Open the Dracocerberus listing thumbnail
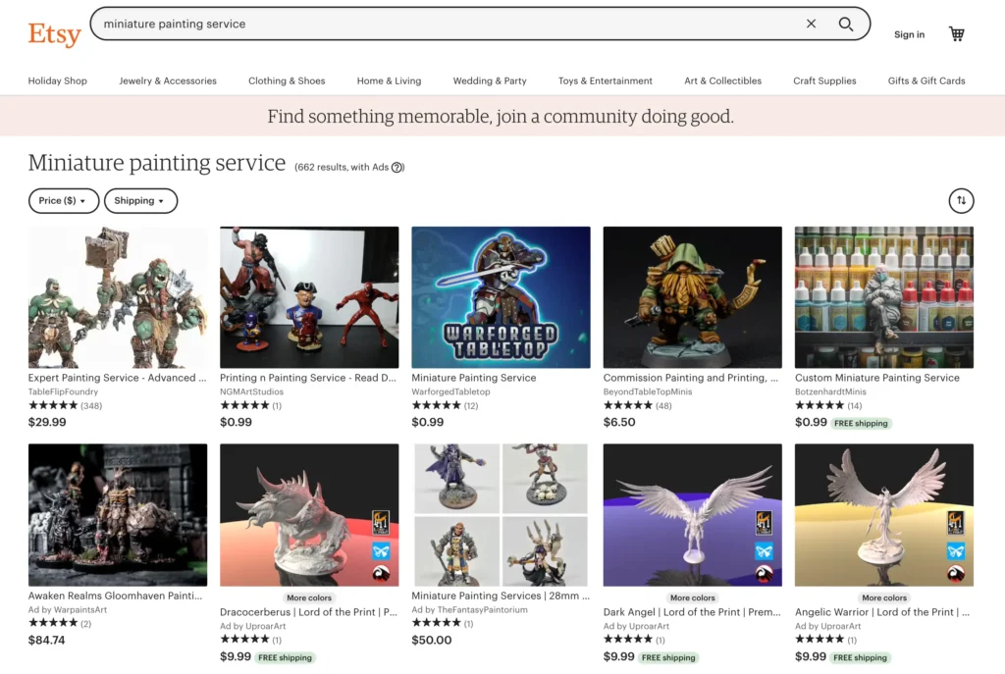 point(309,515)
